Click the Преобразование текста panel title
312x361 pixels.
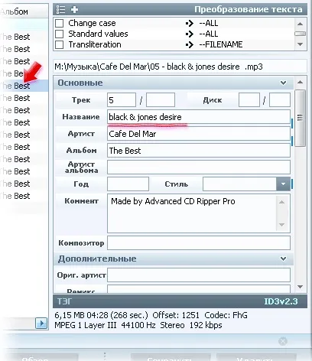pyautogui.click(x=249, y=9)
